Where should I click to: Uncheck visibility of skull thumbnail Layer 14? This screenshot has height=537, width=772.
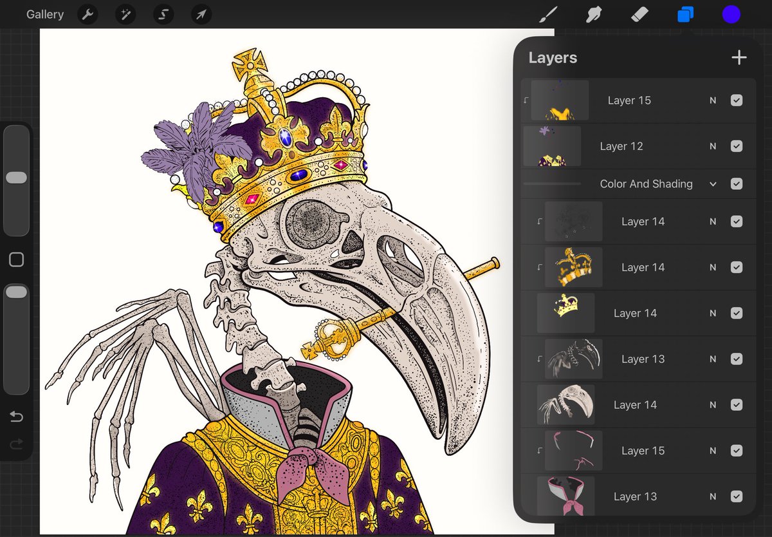(x=737, y=405)
